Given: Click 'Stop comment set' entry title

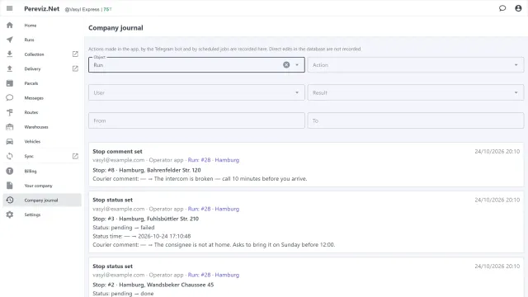Looking at the screenshot, I should tap(117, 152).
